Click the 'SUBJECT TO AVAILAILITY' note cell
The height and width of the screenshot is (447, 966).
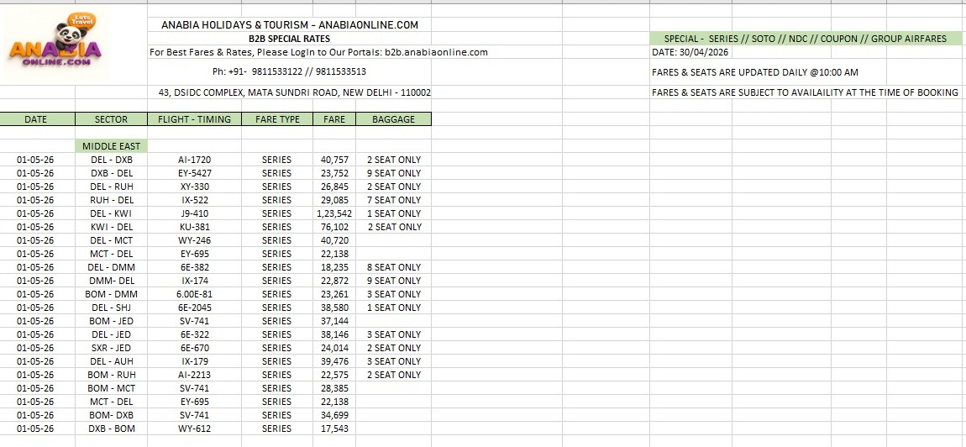pos(805,92)
